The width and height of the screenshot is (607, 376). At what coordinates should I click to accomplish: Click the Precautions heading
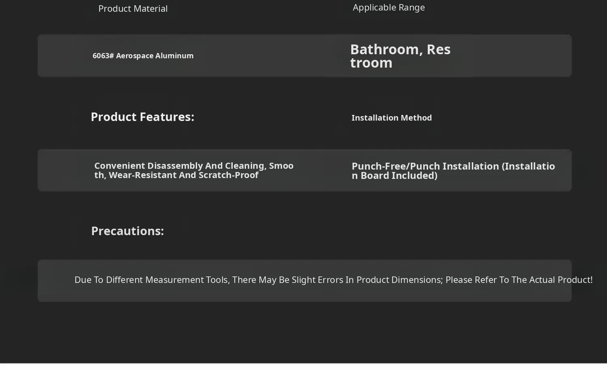[x=127, y=231]
